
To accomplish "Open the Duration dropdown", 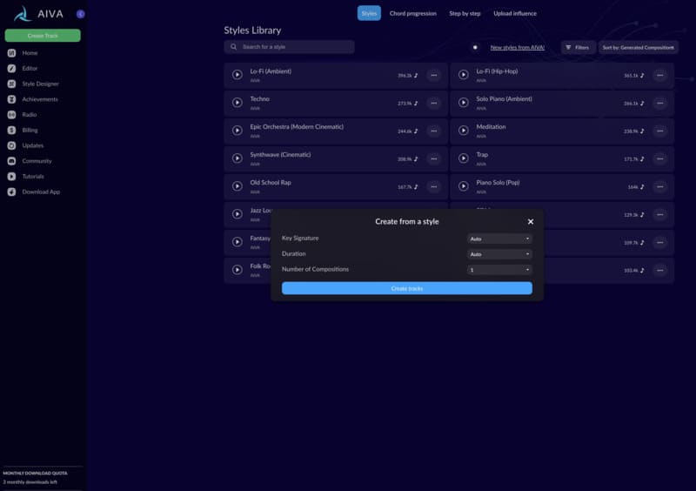I will click(x=499, y=254).
